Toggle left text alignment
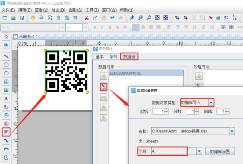The width and height of the screenshot is (243, 164). coord(136,27)
